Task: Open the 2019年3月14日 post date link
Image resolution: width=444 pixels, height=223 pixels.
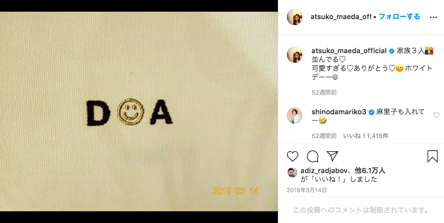Action: pos(306,190)
